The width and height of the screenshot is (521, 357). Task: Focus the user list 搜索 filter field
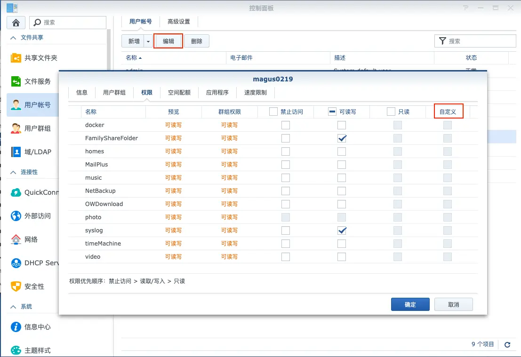point(475,41)
